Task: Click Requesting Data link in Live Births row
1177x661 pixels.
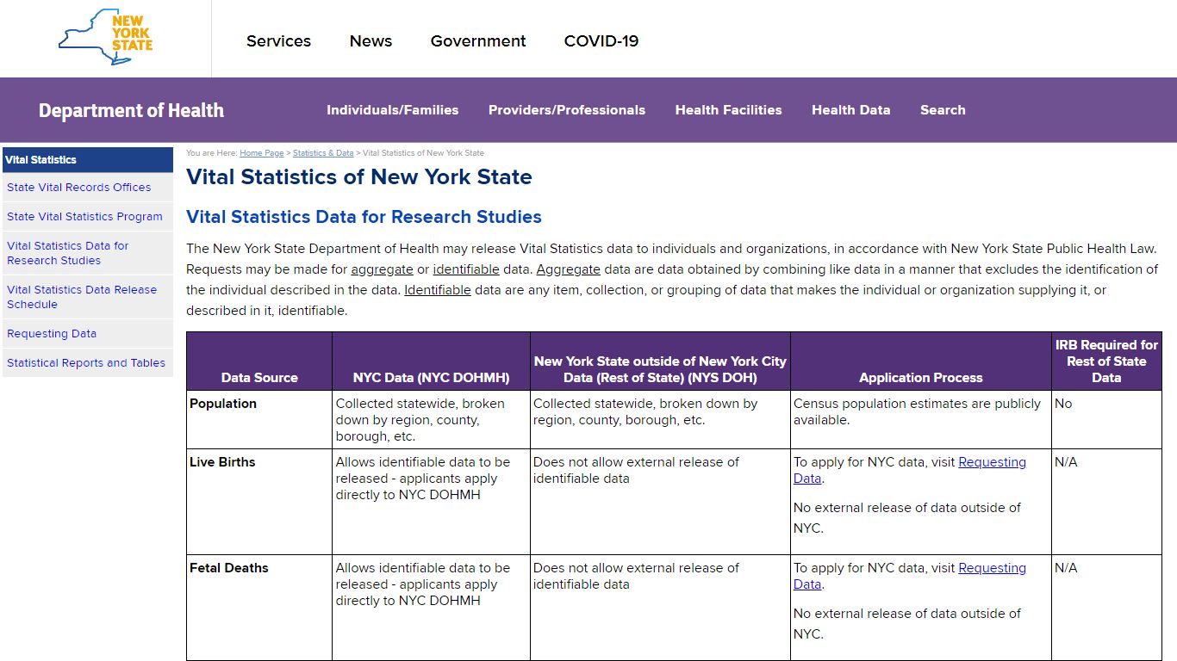Action: 992,462
